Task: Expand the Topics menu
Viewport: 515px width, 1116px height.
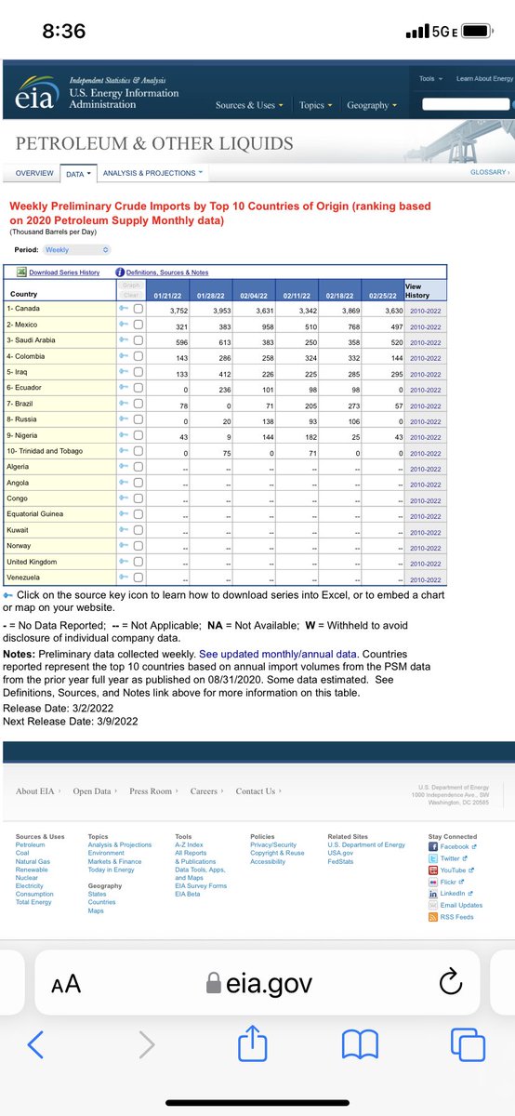Action: pyautogui.click(x=315, y=105)
